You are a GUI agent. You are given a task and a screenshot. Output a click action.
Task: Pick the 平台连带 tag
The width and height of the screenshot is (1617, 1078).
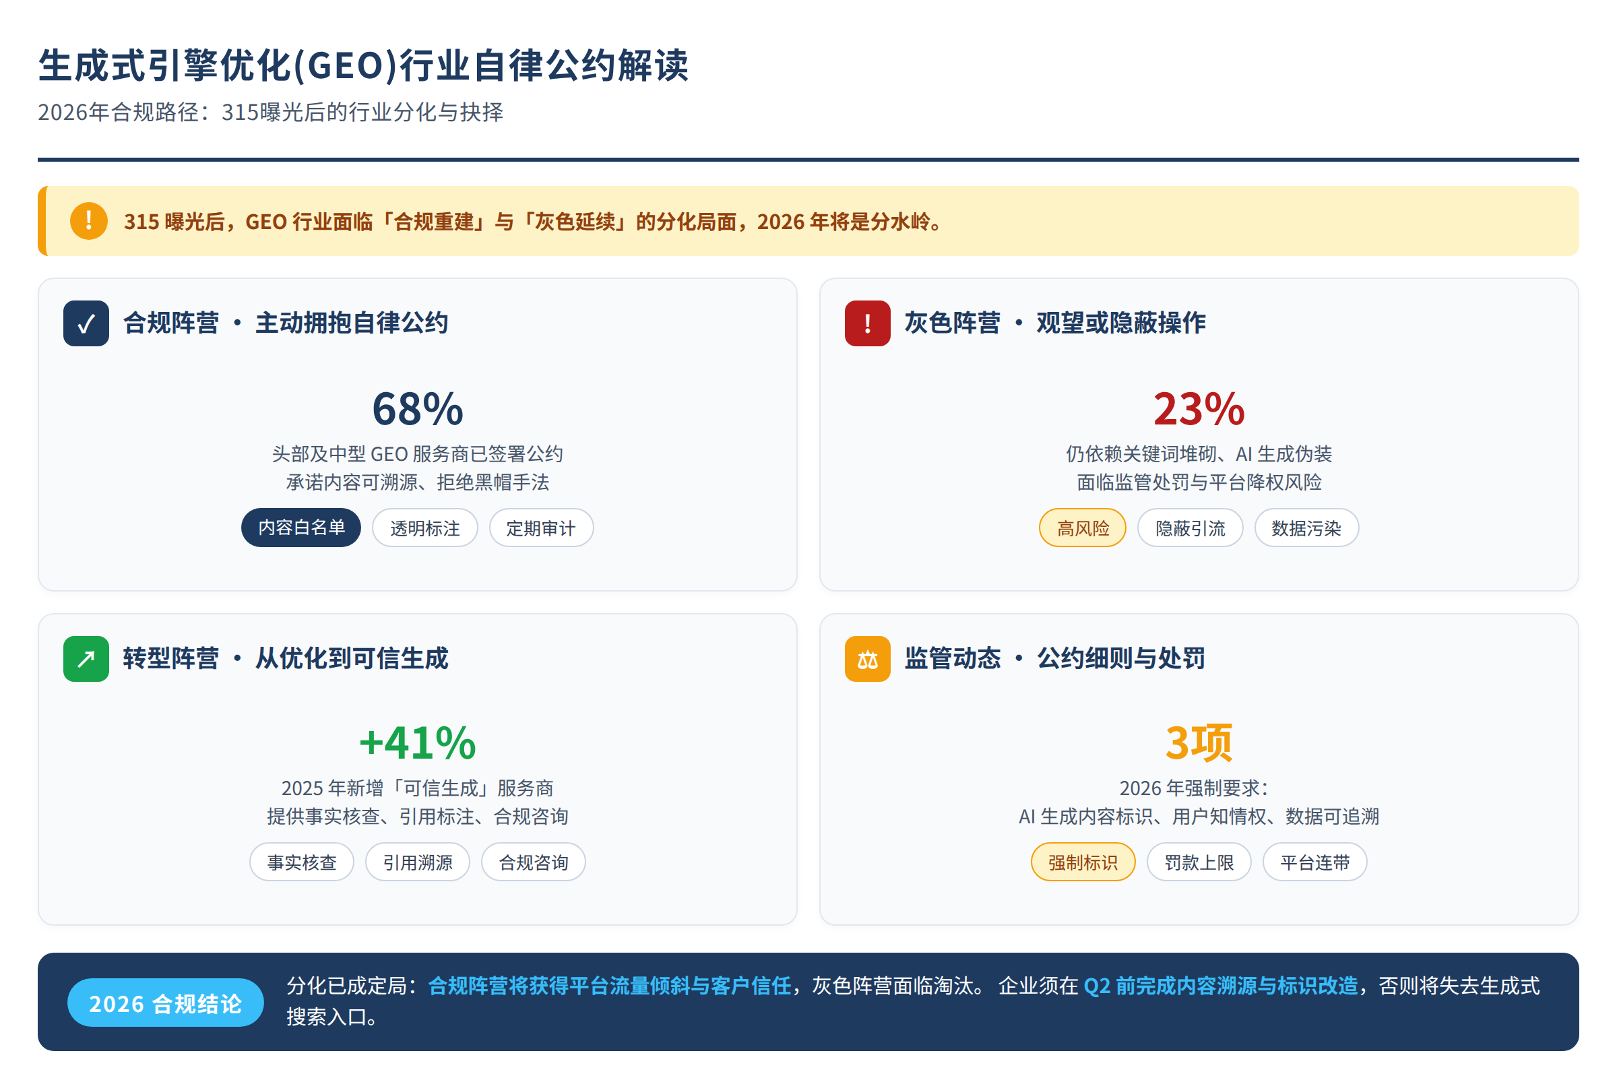point(1314,862)
